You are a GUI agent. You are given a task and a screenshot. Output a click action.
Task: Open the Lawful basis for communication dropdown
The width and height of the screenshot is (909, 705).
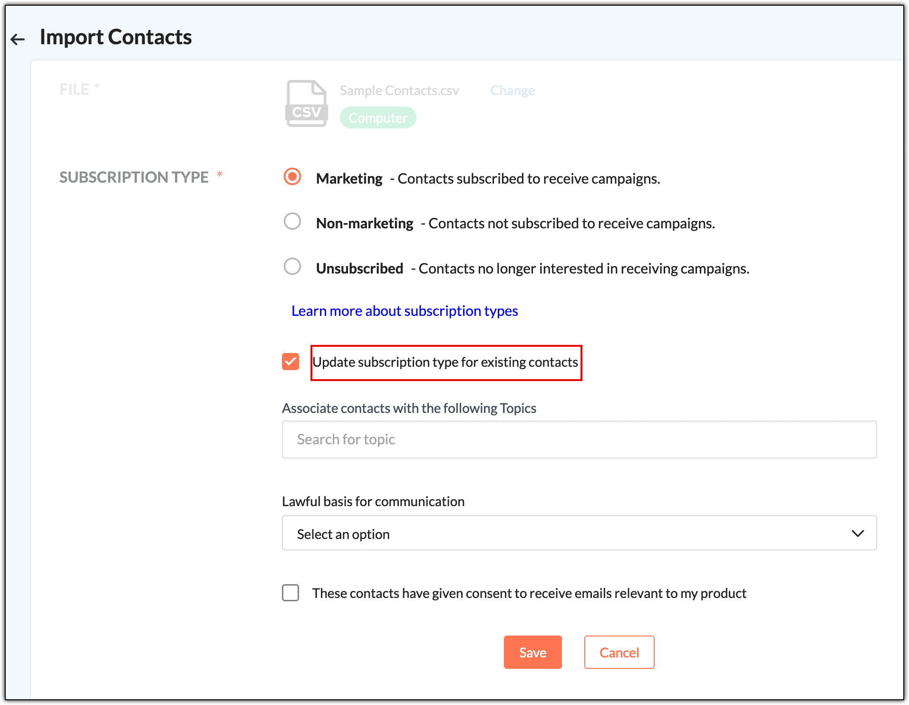tap(579, 533)
